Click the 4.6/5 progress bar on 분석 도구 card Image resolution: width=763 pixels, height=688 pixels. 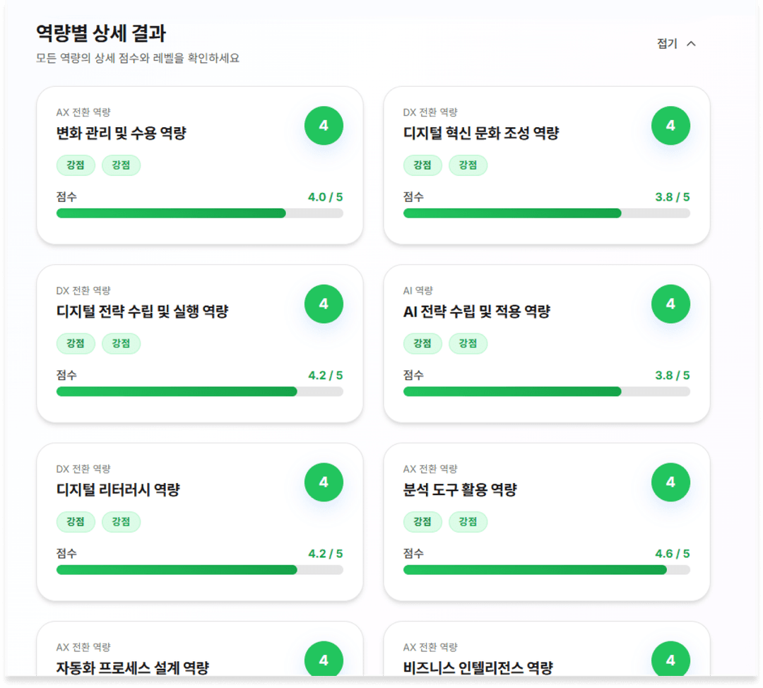(x=545, y=569)
